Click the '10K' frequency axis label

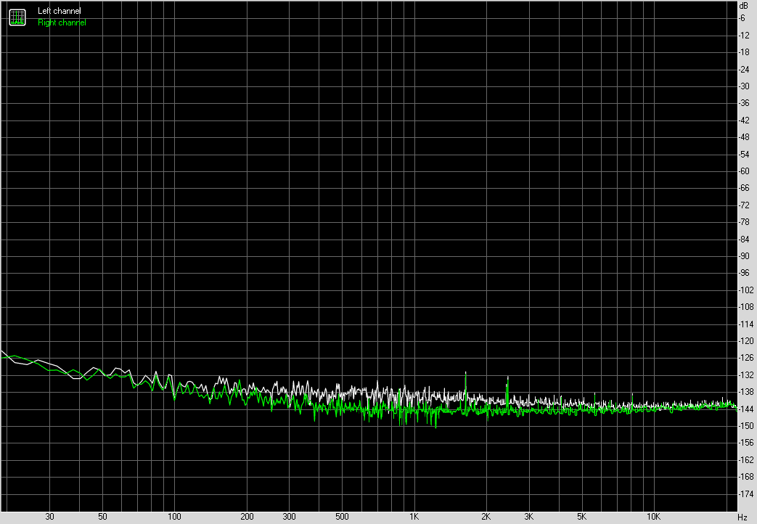pos(654,516)
